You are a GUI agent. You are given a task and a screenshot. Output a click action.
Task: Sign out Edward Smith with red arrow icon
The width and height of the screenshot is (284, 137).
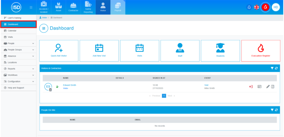251,87
